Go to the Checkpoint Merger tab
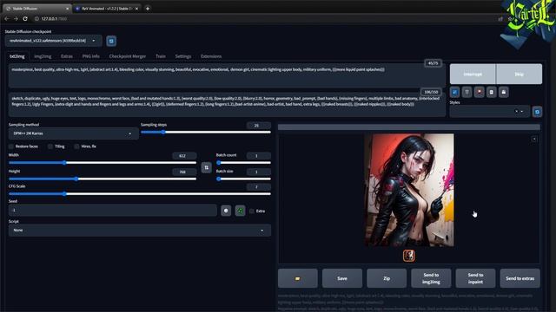The width and height of the screenshot is (556, 312). point(128,56)
